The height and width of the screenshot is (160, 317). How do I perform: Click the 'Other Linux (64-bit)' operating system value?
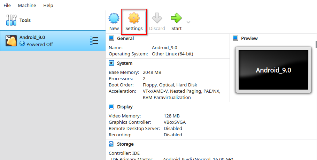tap(172, 54)
